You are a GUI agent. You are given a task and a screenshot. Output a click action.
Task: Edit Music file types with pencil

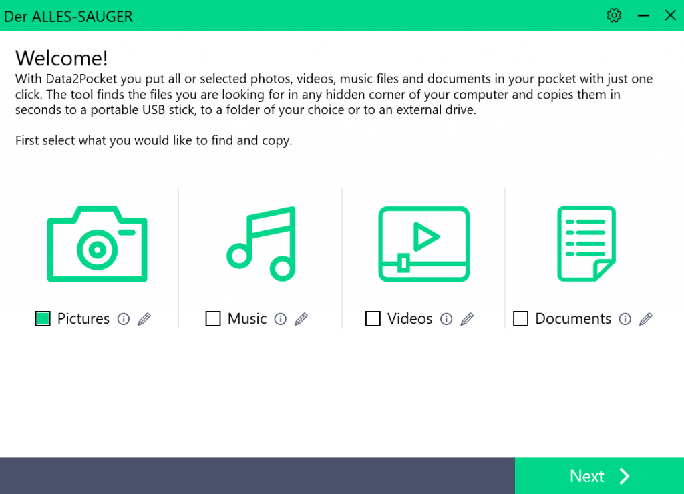(301, 319)
